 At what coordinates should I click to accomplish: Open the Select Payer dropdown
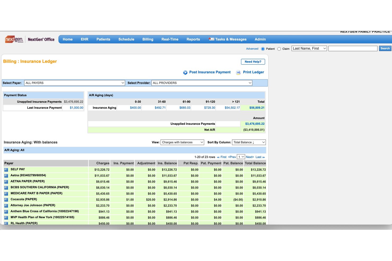click(x=75, y=83)
